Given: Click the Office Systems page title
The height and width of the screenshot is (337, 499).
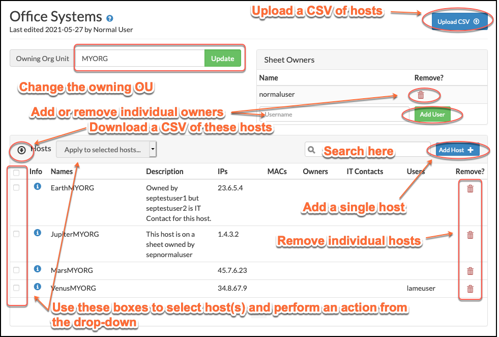Looking at the screenshot, I should 55,17.
